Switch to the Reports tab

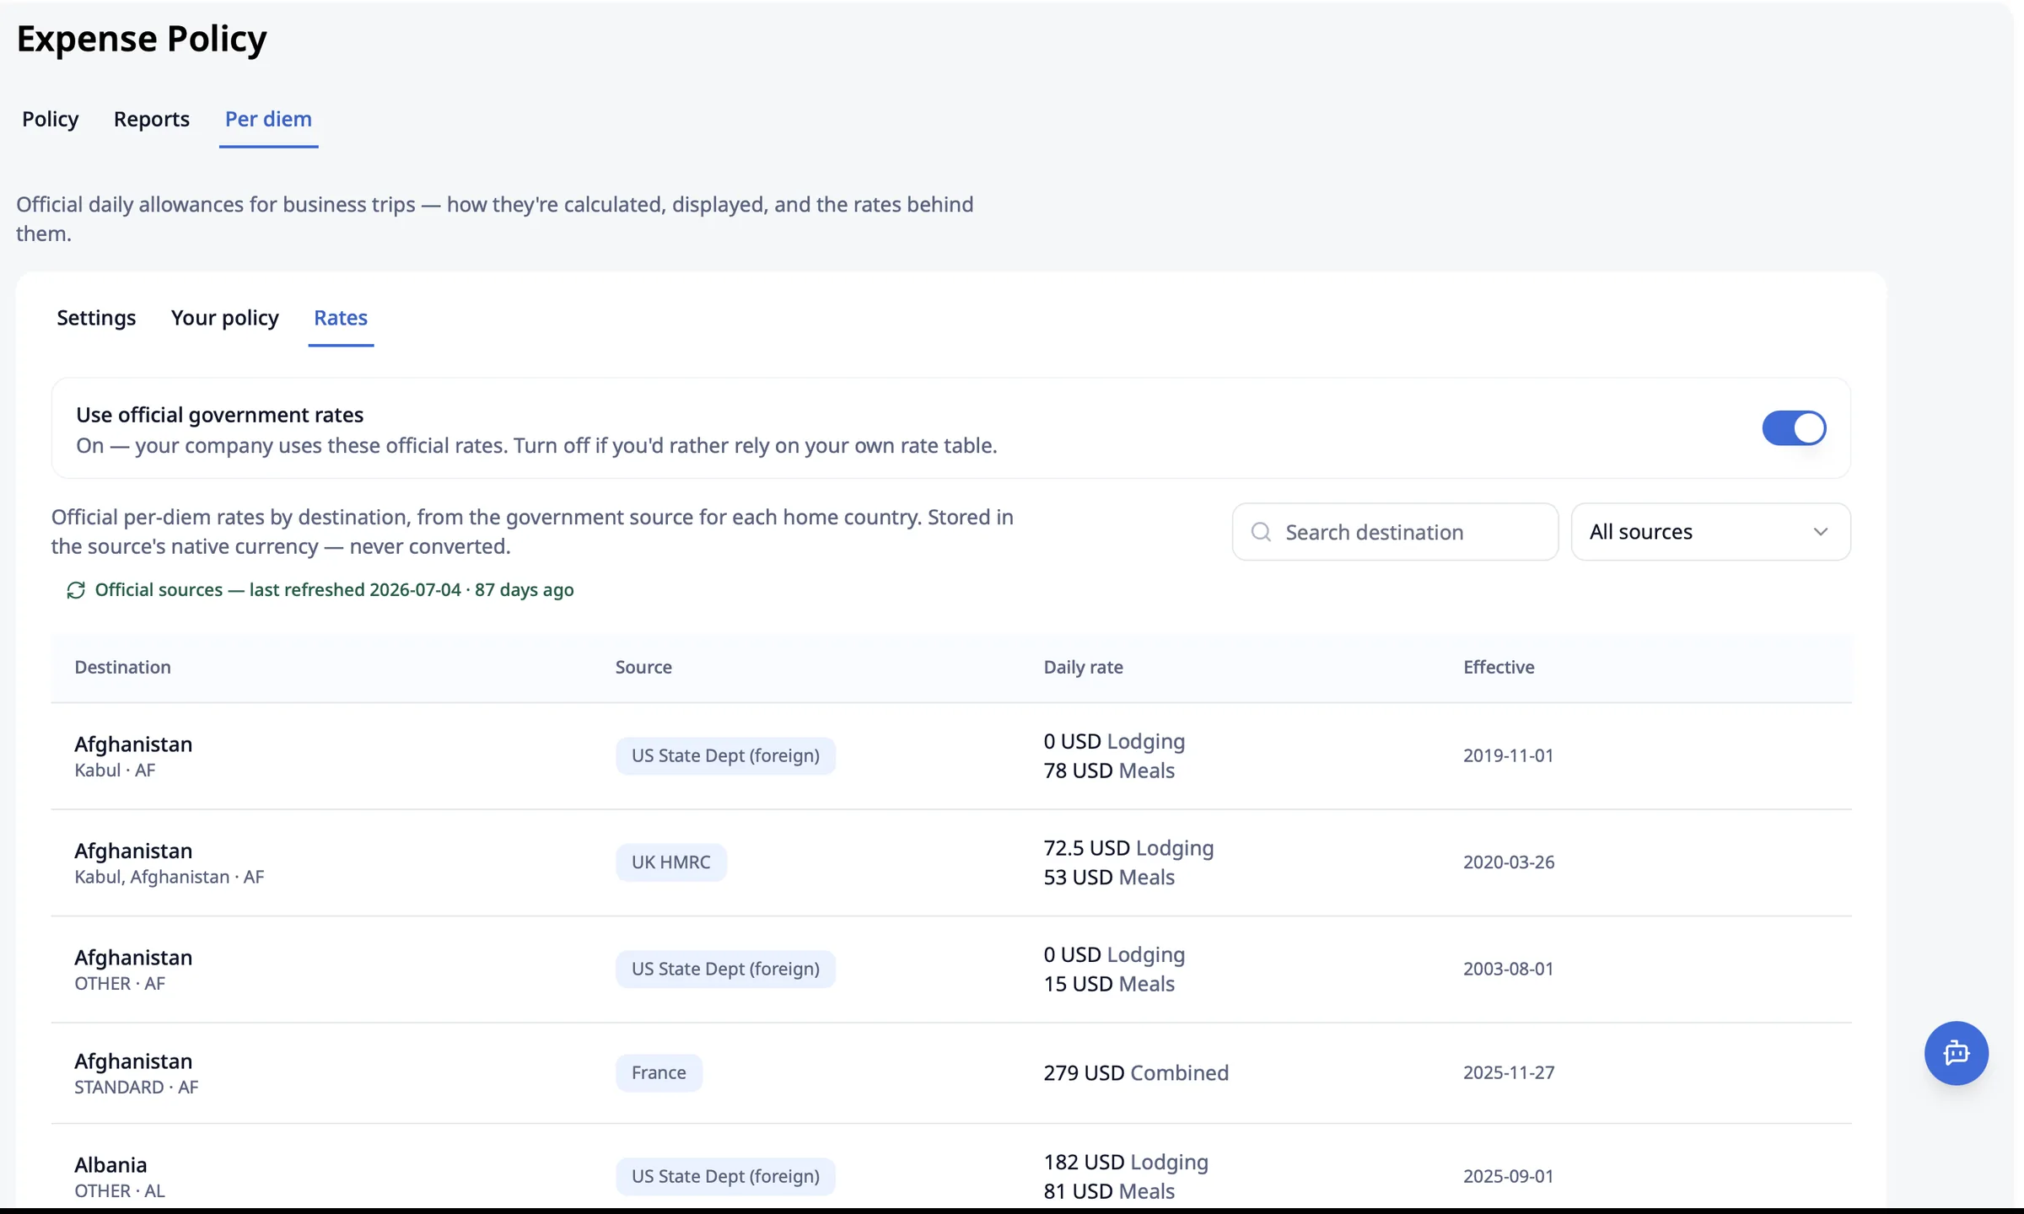click(x=152, y=119)
